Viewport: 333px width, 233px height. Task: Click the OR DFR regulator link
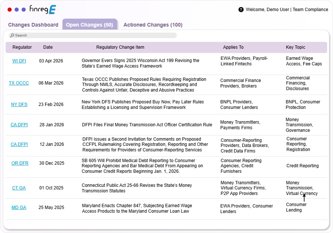20,163
